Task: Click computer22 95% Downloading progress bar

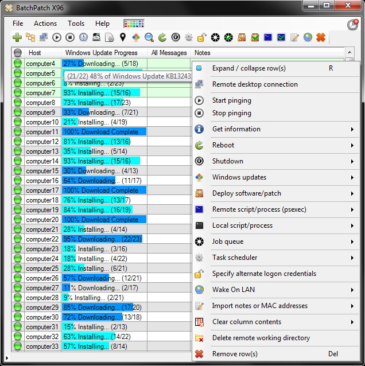Action: [102, 239]
